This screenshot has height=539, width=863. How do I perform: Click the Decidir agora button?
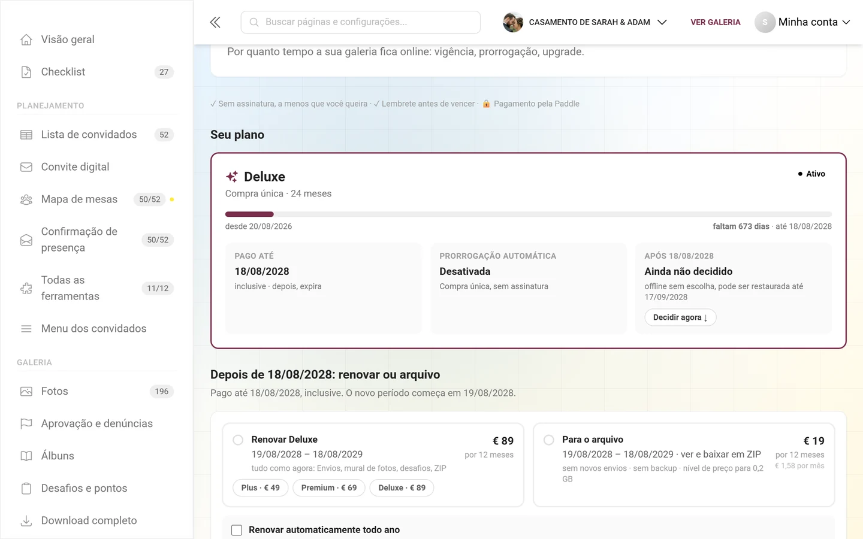point(680,317)
